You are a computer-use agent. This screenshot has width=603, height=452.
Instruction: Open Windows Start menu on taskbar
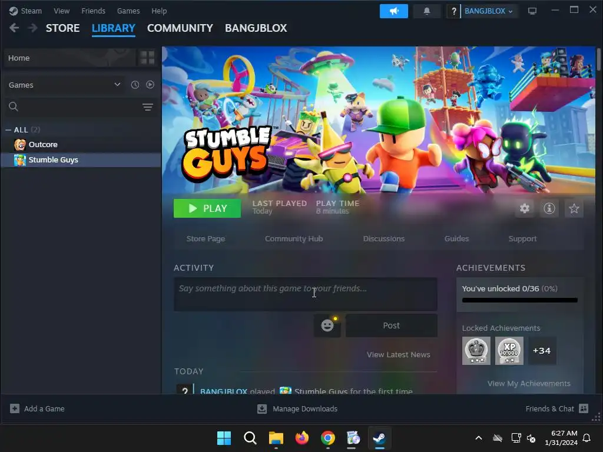click(224, 438)
